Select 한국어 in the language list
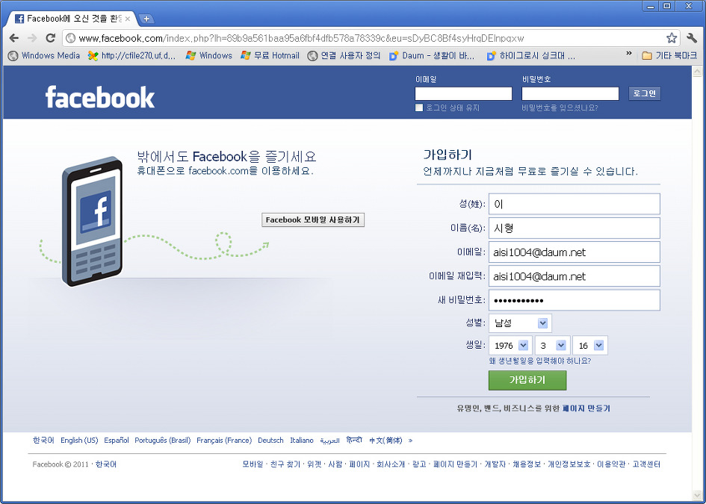This screenshot has height=504, width=706. pyautogui.click(x=43, y=440)
